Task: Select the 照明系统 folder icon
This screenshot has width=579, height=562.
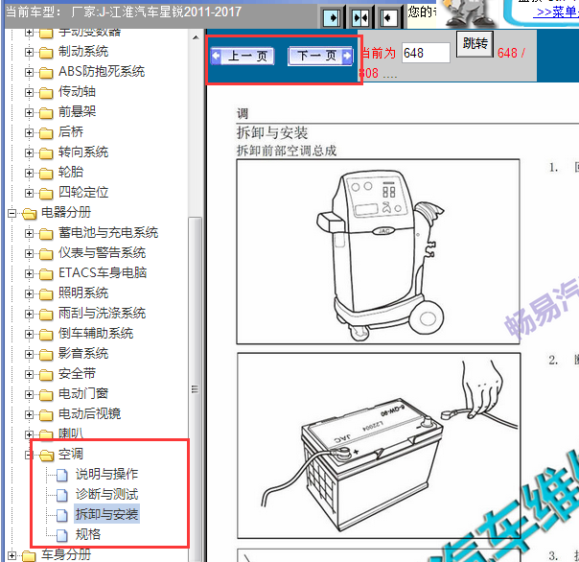Action: (46, 294)
